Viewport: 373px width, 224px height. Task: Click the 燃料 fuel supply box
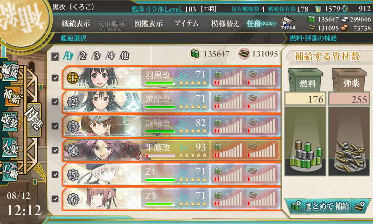tap(305, 80)
